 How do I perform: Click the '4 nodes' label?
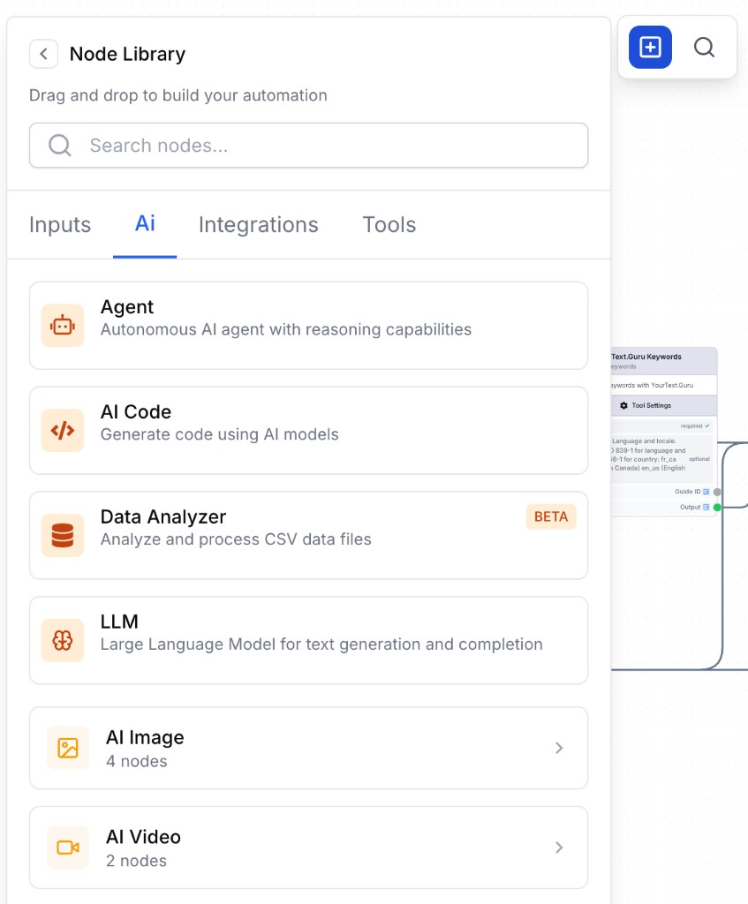tap(137, 762)
